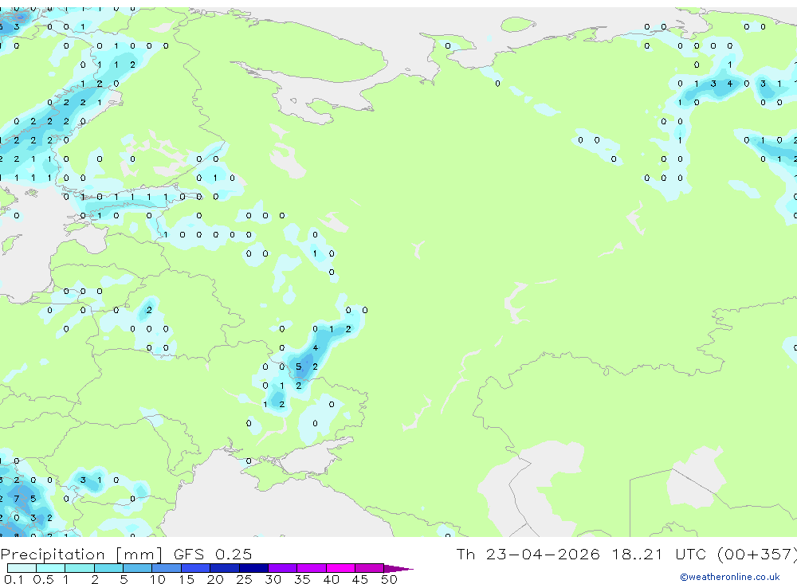This screenshot has width=797, height=584.
Task: Select the 0.5–1 mm legend color box
Action: click(51, 568)
